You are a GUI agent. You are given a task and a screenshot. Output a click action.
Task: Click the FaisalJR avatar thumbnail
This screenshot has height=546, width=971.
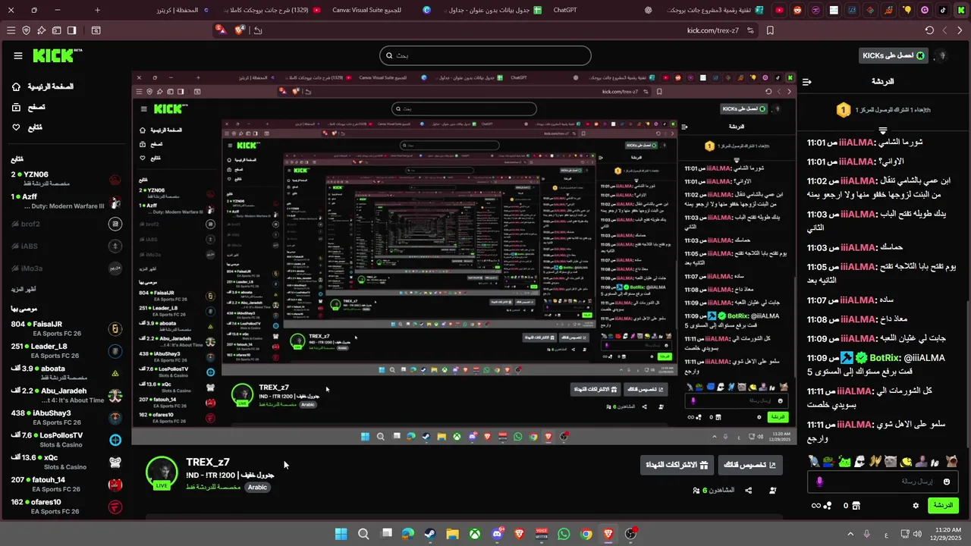(x=115, y=328)
